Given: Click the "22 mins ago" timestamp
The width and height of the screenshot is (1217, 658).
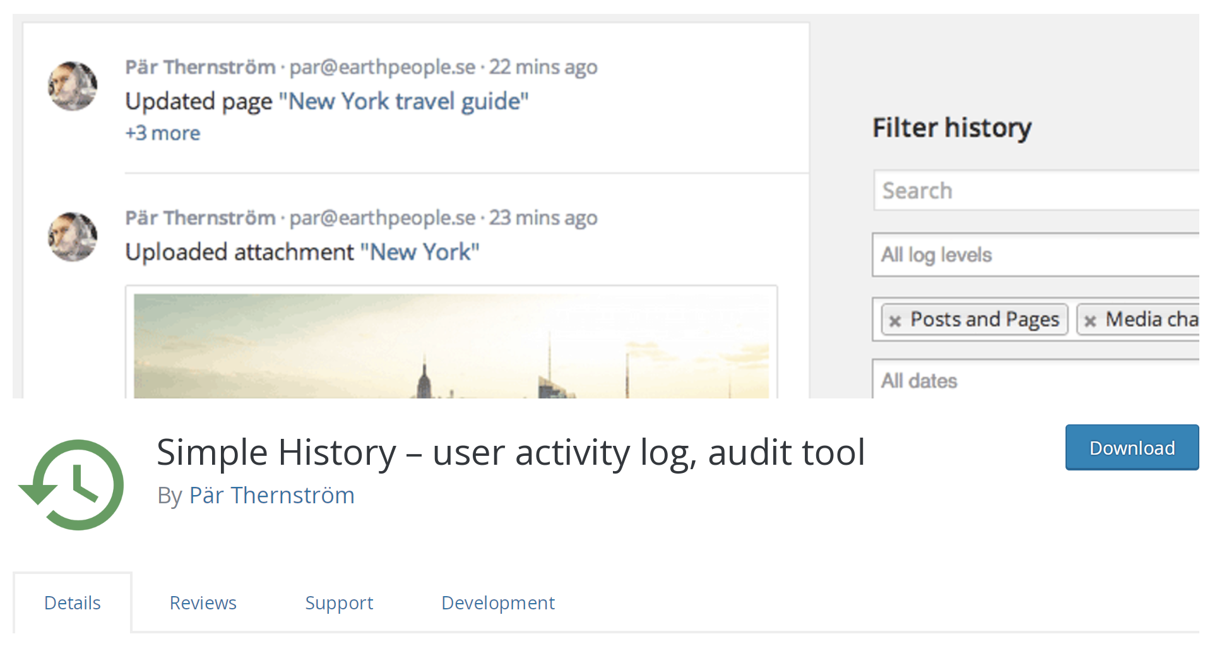Looking at the screenshot, I should [543, 67].
